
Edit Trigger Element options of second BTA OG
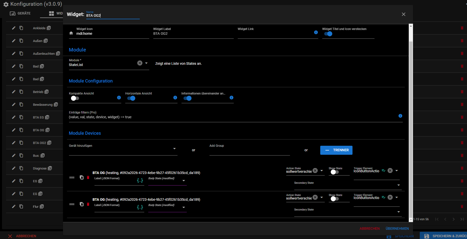[x=383, y=197]
